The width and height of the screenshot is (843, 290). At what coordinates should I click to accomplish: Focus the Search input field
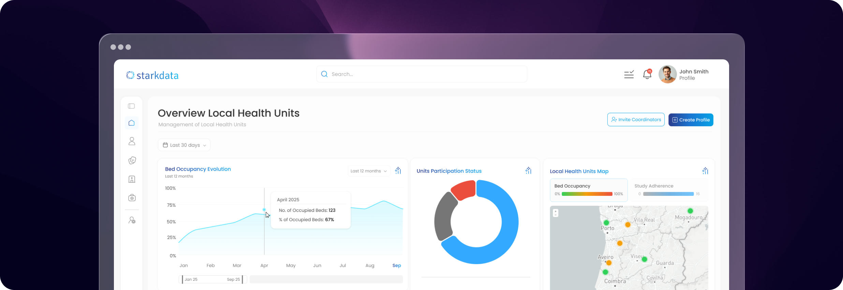(x=421, y=74)
